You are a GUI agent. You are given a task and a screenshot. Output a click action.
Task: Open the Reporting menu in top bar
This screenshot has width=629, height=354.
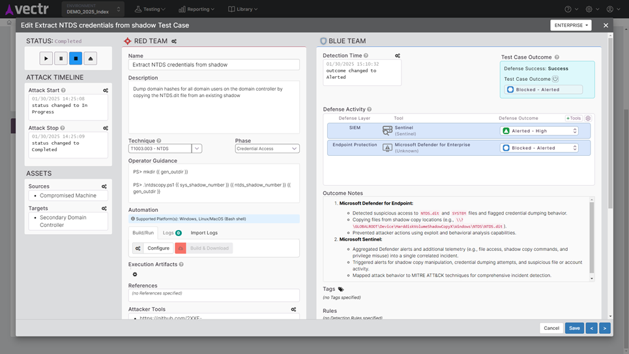(196, 9)
